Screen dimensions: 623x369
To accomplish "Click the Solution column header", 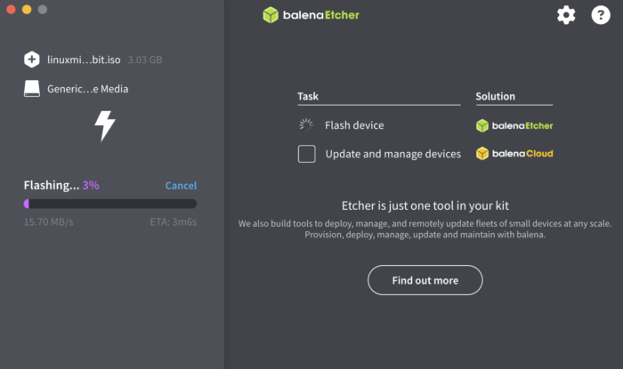I will pos(495,96).
